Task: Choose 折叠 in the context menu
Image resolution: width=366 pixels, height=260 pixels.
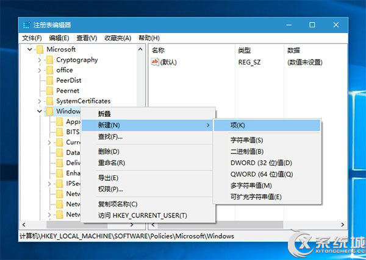Action: tap(148, 114)
